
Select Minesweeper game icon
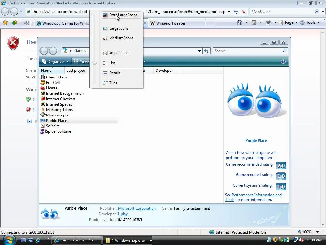pos(43,115)
